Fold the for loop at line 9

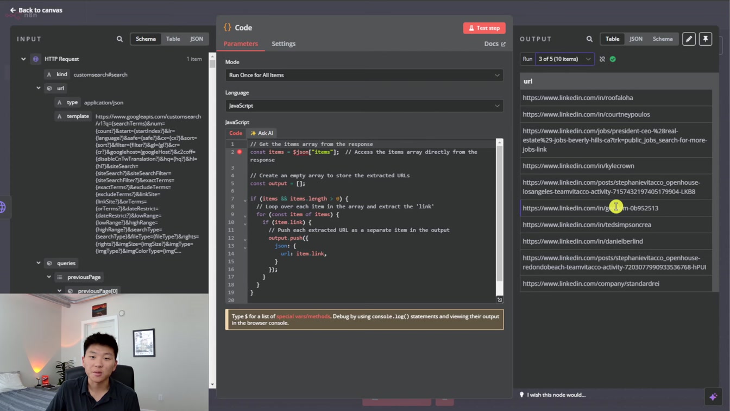[245, 215]
